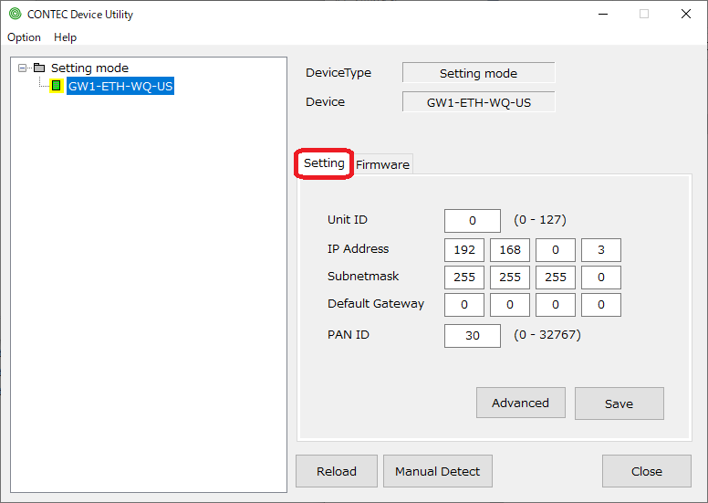Click Default Gateway fourth octet field

601,305
